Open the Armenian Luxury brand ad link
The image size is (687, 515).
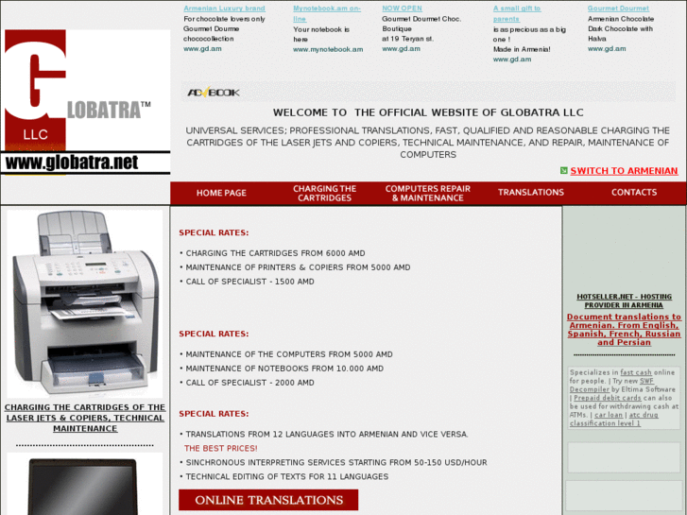coord(224,9)
